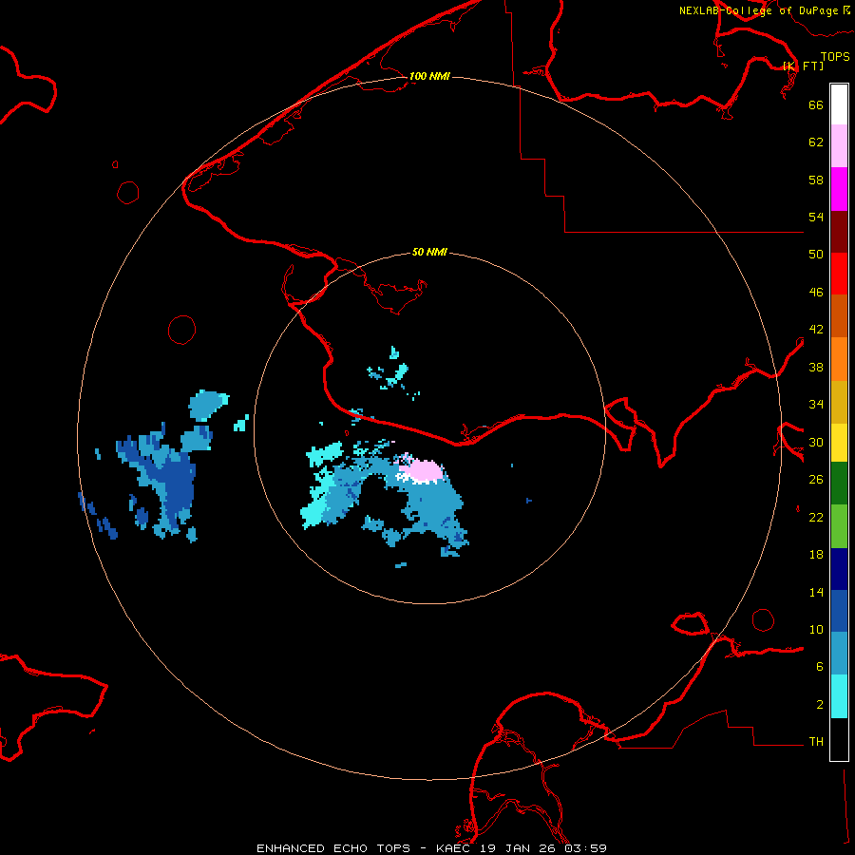Select the navy blue legend band
This screenshot has height=855, width=855.
pyautogui.click(x=839, y=569)
